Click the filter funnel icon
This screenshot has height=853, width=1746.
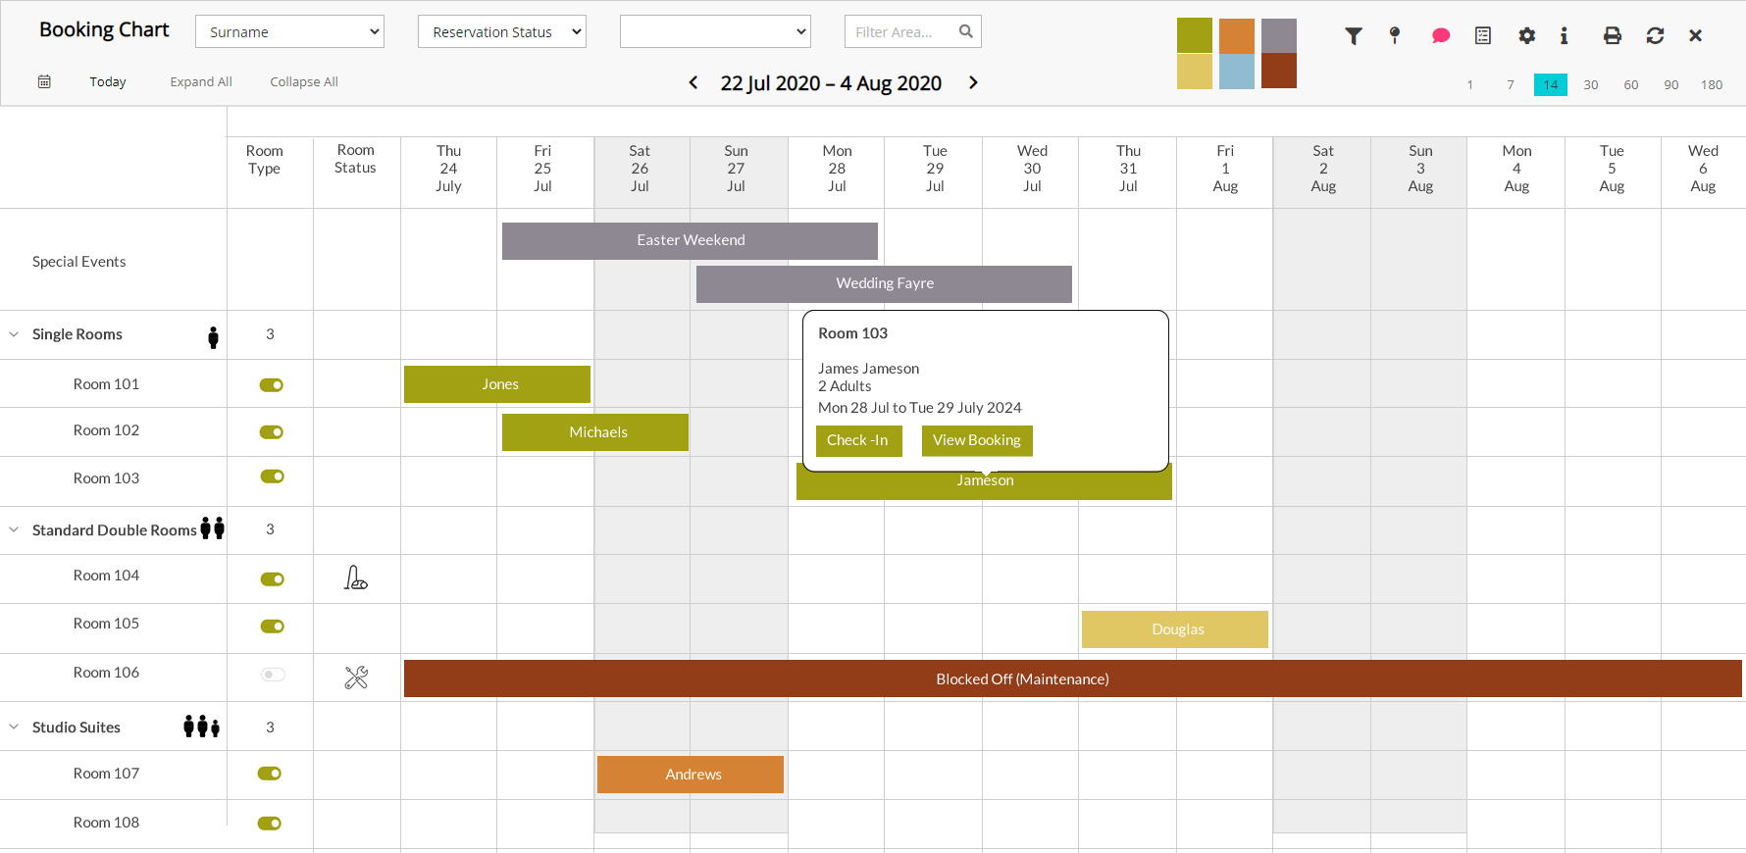1354,36
